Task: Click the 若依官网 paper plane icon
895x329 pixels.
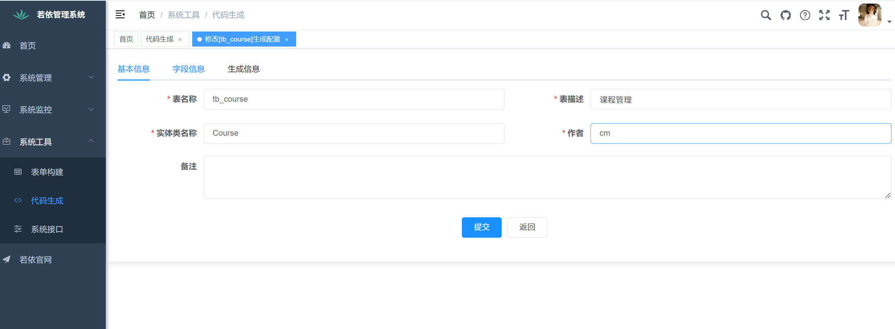Action: pyautogui.click(x=6, y=259)
